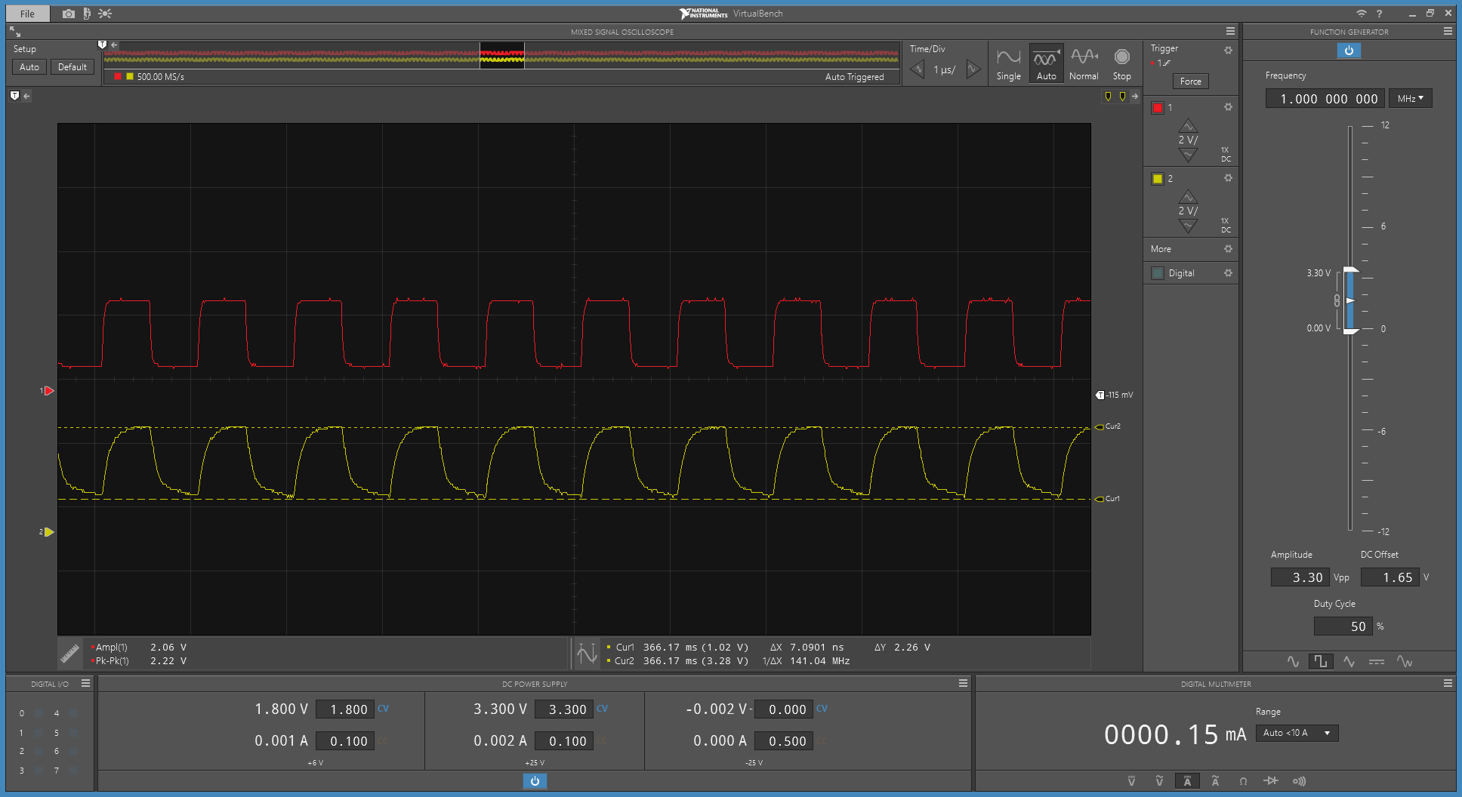
Task: Click the Force trigger button
Action: click(1191, 82)
